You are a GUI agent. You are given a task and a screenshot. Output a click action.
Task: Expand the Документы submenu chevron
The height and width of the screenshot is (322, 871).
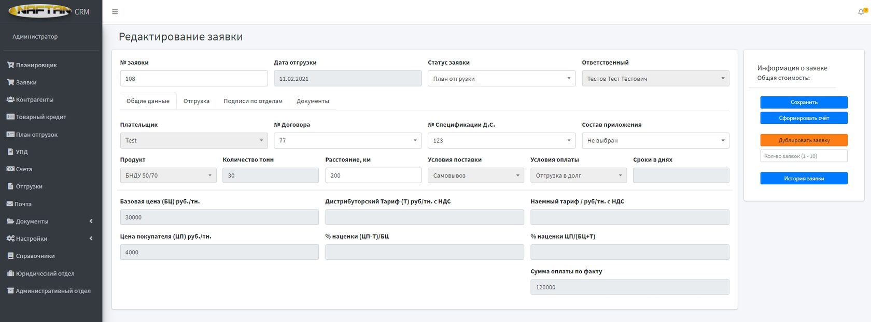click(91, 221)
